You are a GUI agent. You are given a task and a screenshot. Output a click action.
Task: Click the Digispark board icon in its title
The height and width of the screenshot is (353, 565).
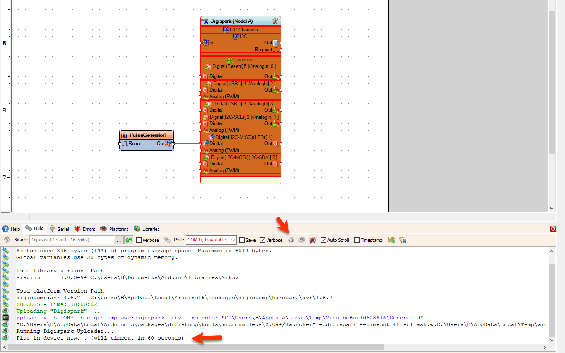point(205,21)
